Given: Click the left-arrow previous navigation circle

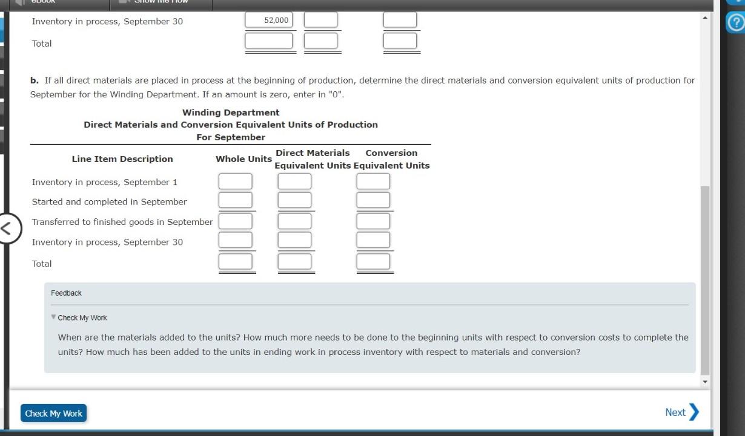Looking at the screenshot, I should coord(10,229).
